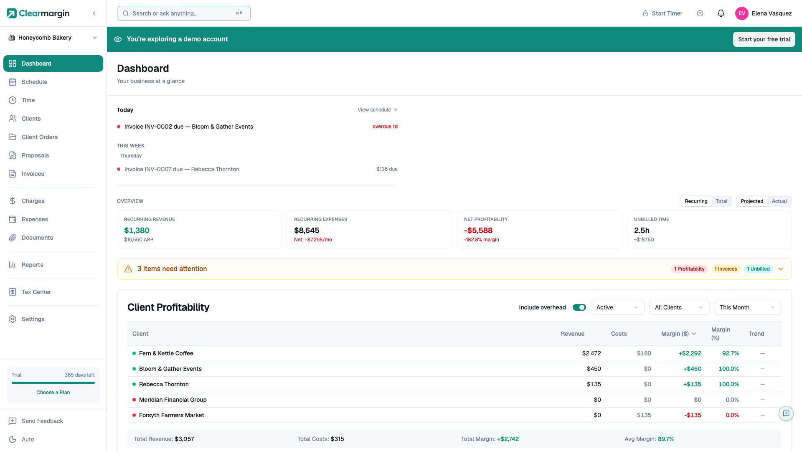Switch overview to Total

point(721,201)
